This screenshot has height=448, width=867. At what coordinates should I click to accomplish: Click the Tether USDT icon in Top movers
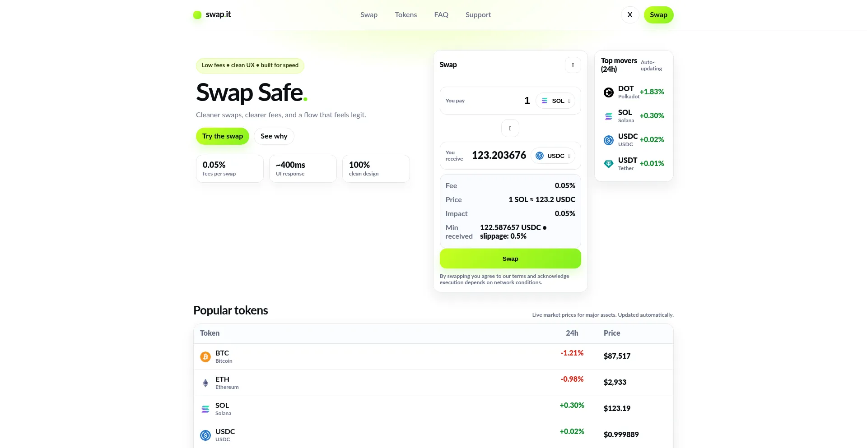click(608, 164)
